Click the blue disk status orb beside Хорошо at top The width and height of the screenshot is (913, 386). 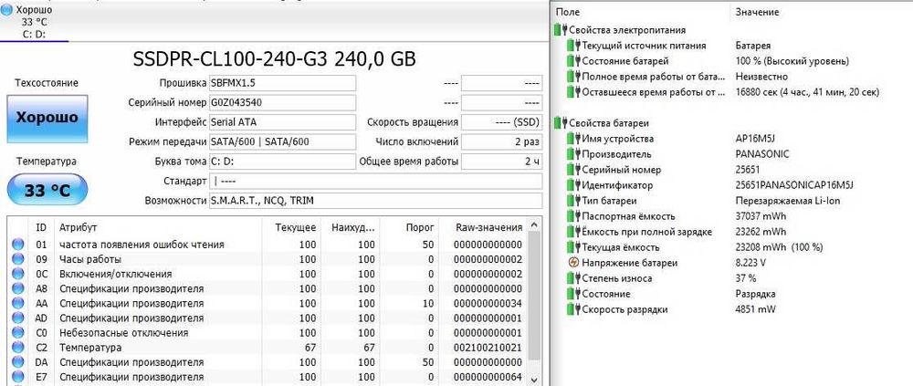[x=5, y=9]
